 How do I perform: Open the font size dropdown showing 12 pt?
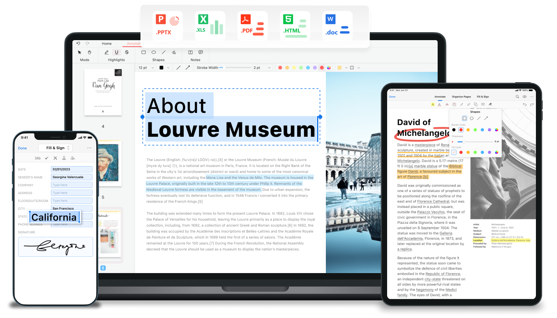click(x=146, y=68)
